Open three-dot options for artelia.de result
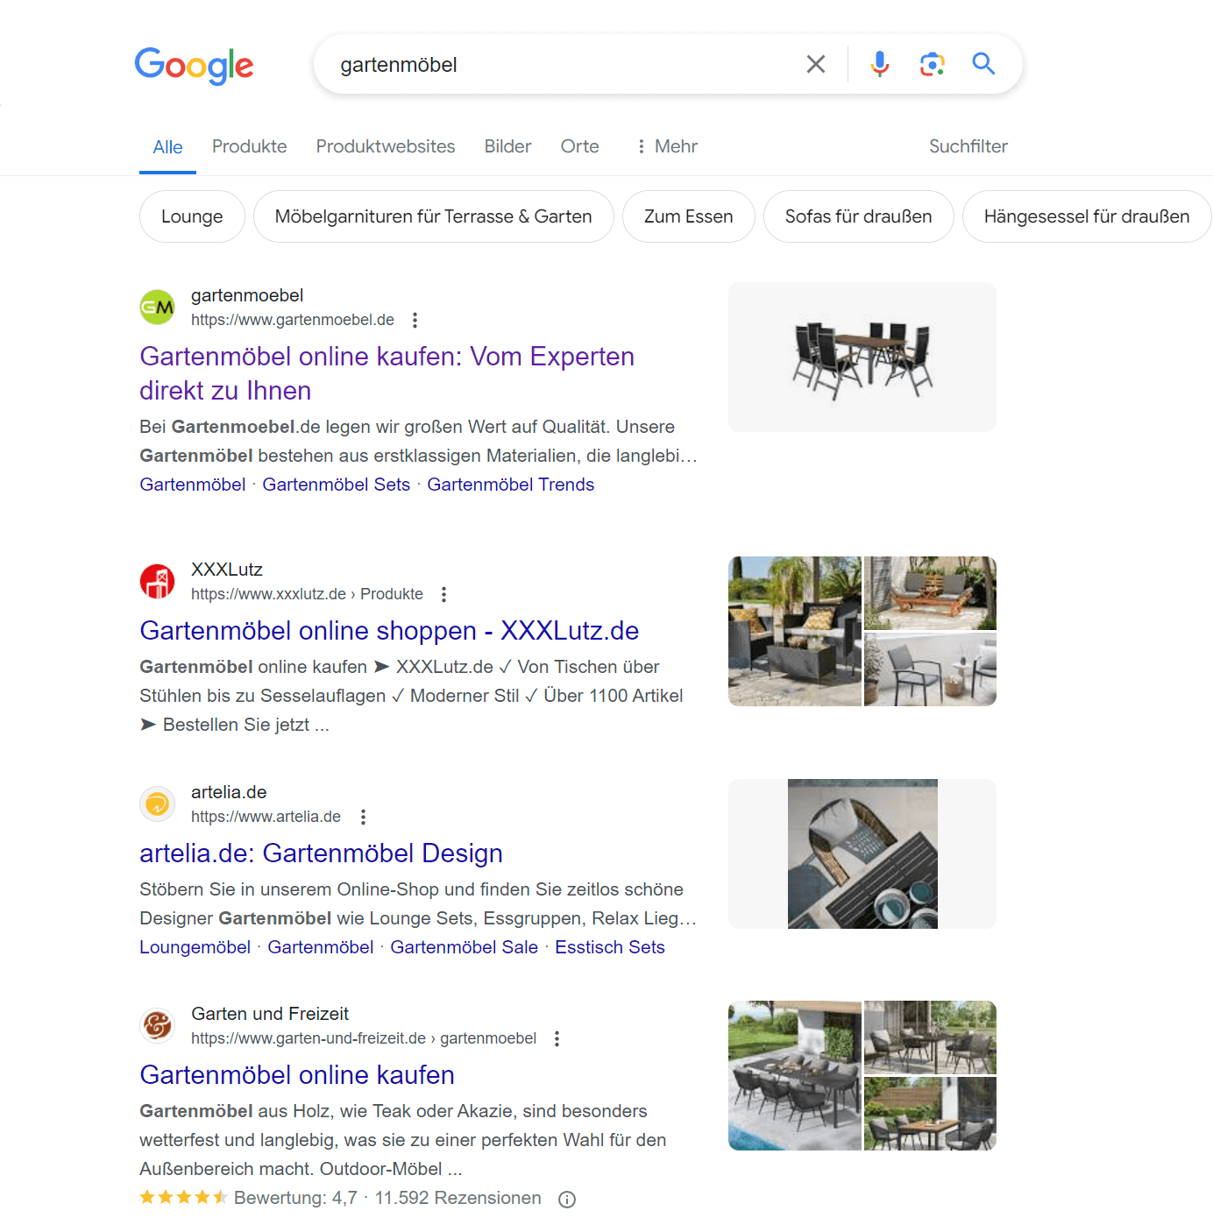This screenshot has height=1232, width=1213. tap(363, 817)
